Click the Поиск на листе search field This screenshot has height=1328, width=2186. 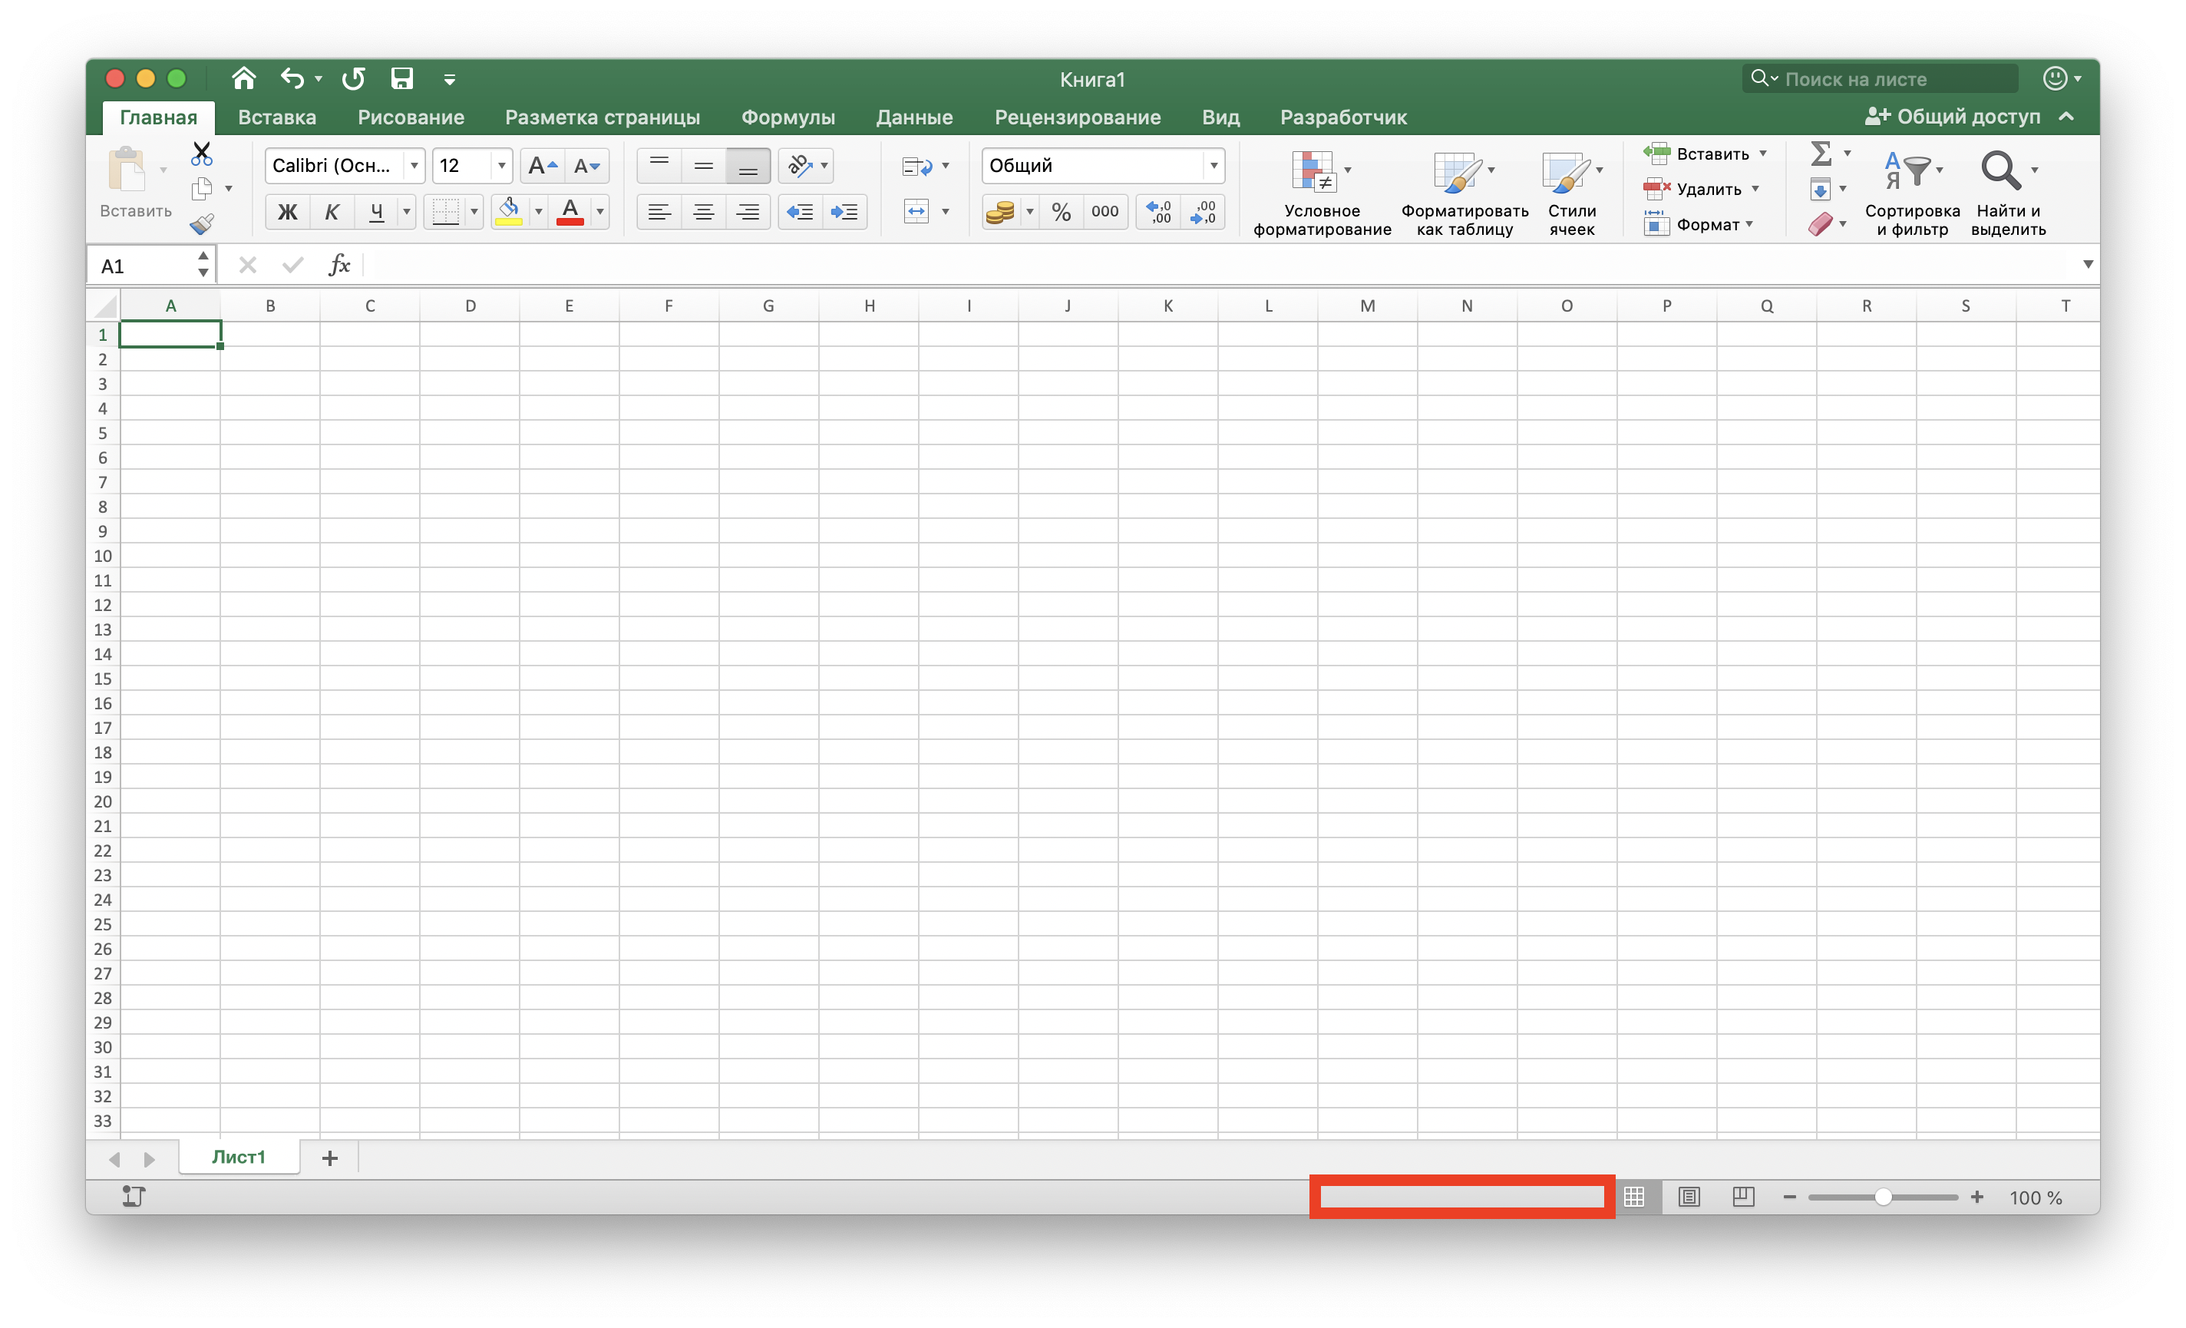coord(1880,79)
